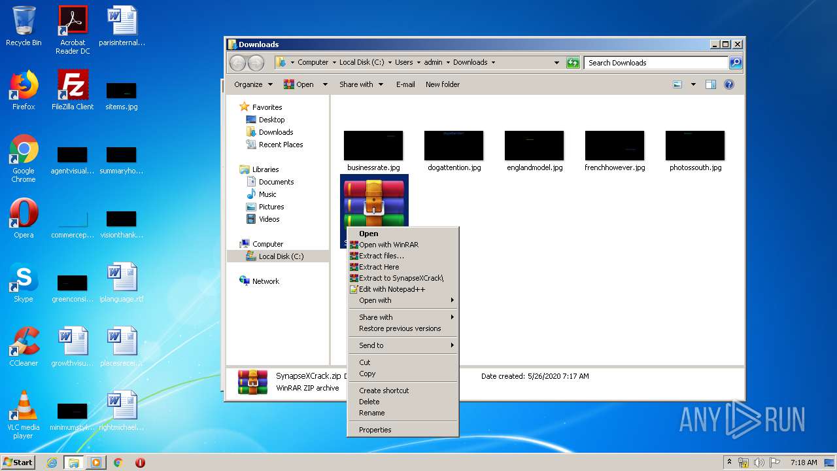Open the Skype desktop shortcut
This screenshot has height=471, width=837.
(24, 283)
